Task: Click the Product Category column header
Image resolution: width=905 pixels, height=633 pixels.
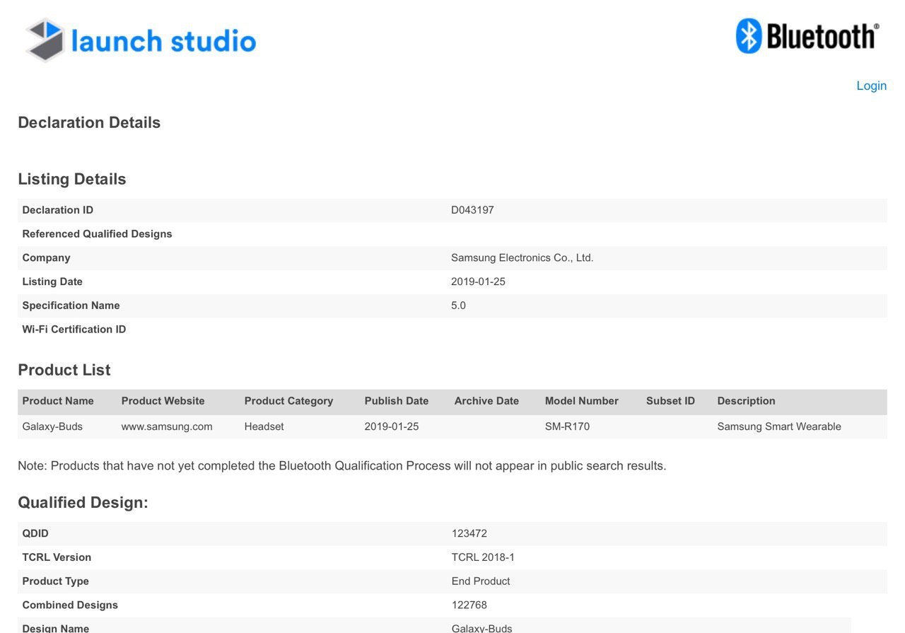Action: 288,401
